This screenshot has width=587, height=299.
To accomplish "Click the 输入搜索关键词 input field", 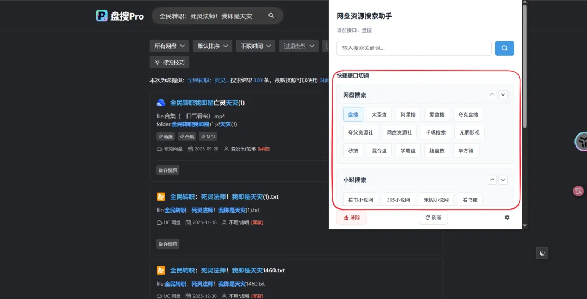I will 414,48.
